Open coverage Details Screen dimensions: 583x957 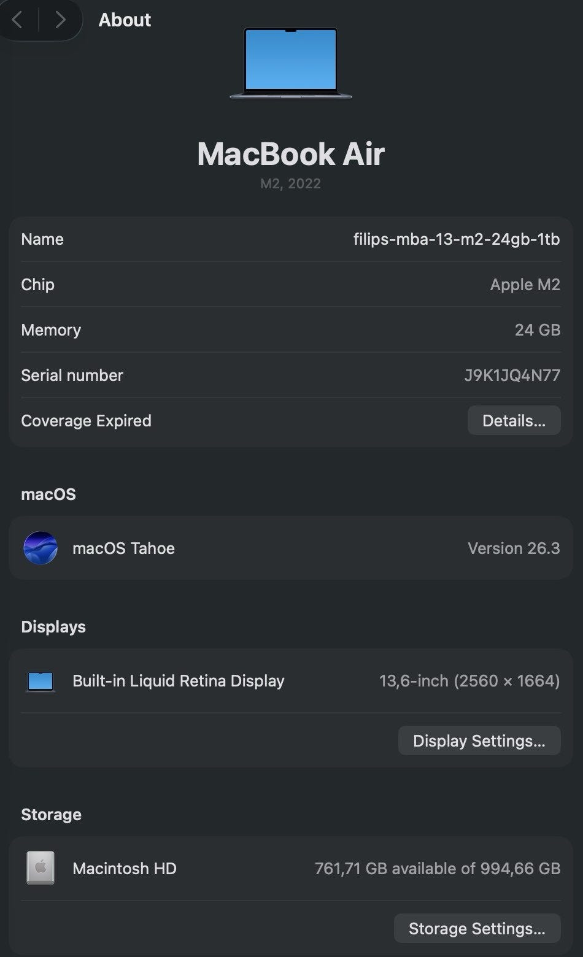514,420
